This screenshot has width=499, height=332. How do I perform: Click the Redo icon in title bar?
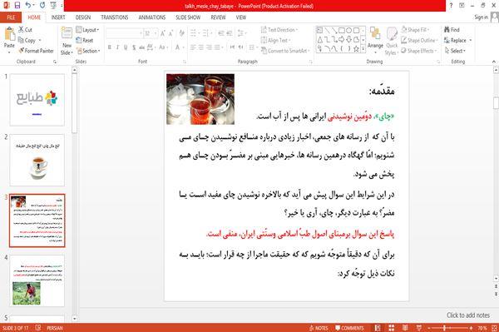pos(42,5)
